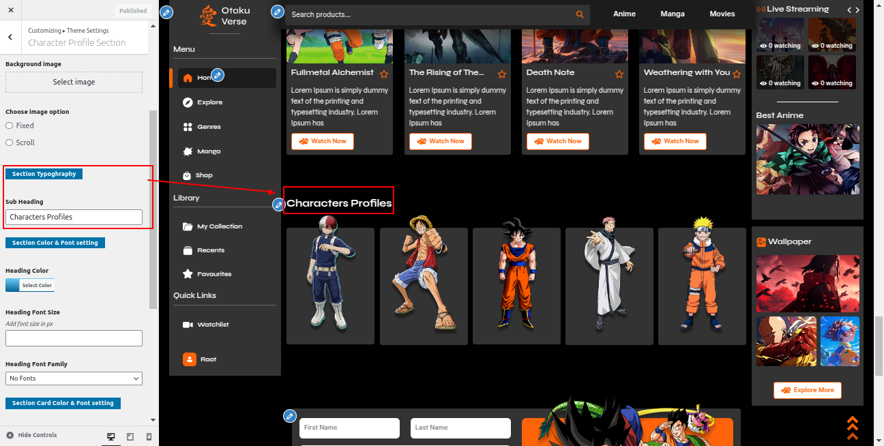The height and width of the screenshot is (446, 884).
Task: Click Watch Now under Fullmetal Alchemist
Action: click(x=323, y=141)
